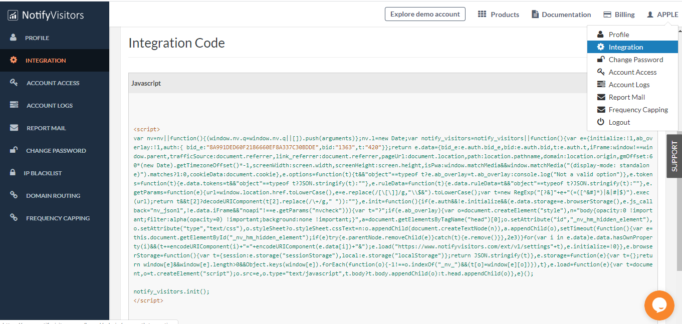The image size is (682, 324).
Task: Click the Change Password lock icon in dropdown
Action: [600, 59]
